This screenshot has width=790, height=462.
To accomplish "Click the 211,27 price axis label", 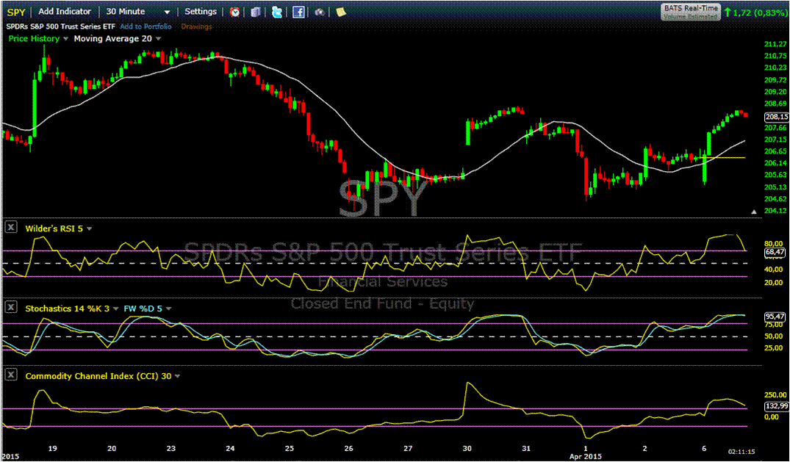I will point(776,44).
